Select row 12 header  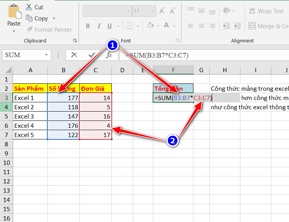click(7, 181)
